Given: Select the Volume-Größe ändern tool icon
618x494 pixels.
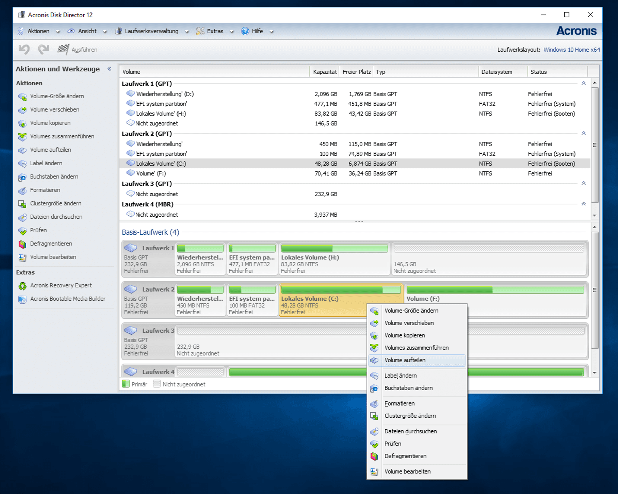Looking at the screenshot, I should [x=23, y=96].
